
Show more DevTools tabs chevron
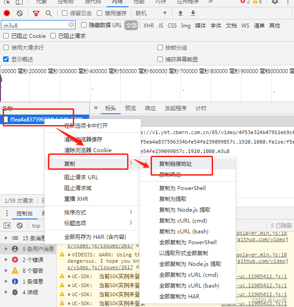[x=210, y=1]
